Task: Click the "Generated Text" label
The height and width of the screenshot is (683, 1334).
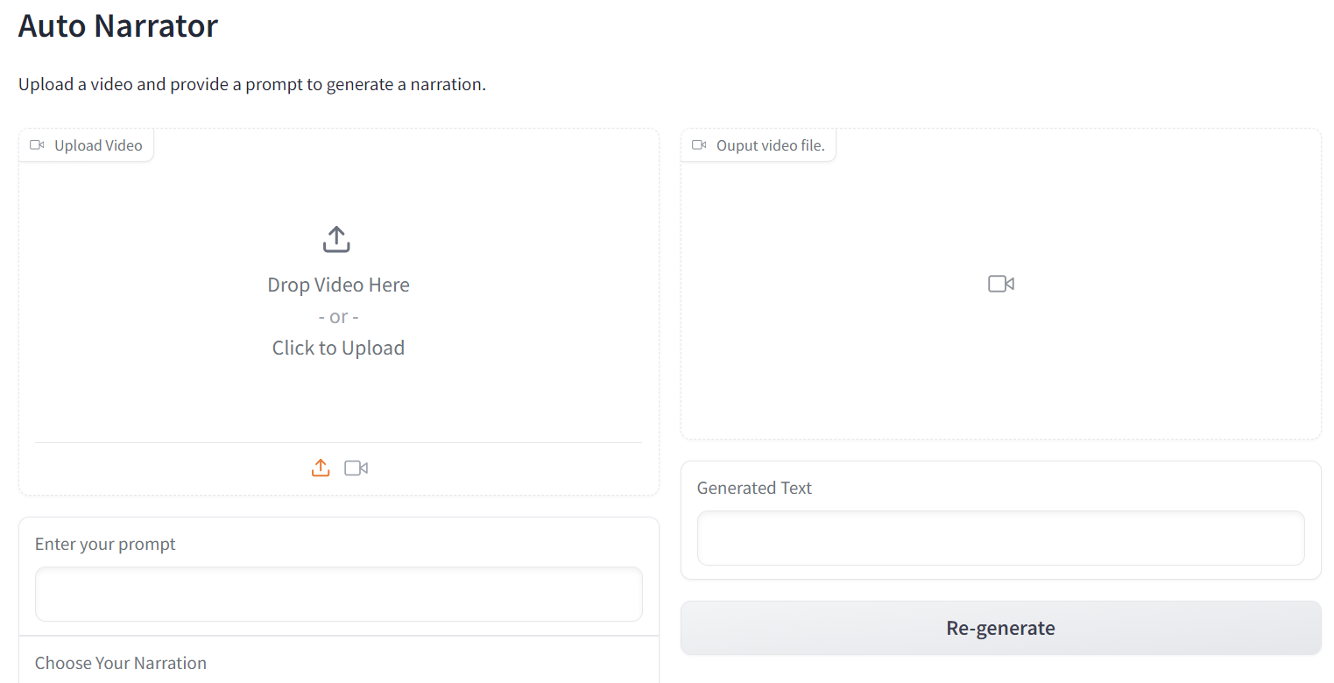Action: [x=754, y=488]
